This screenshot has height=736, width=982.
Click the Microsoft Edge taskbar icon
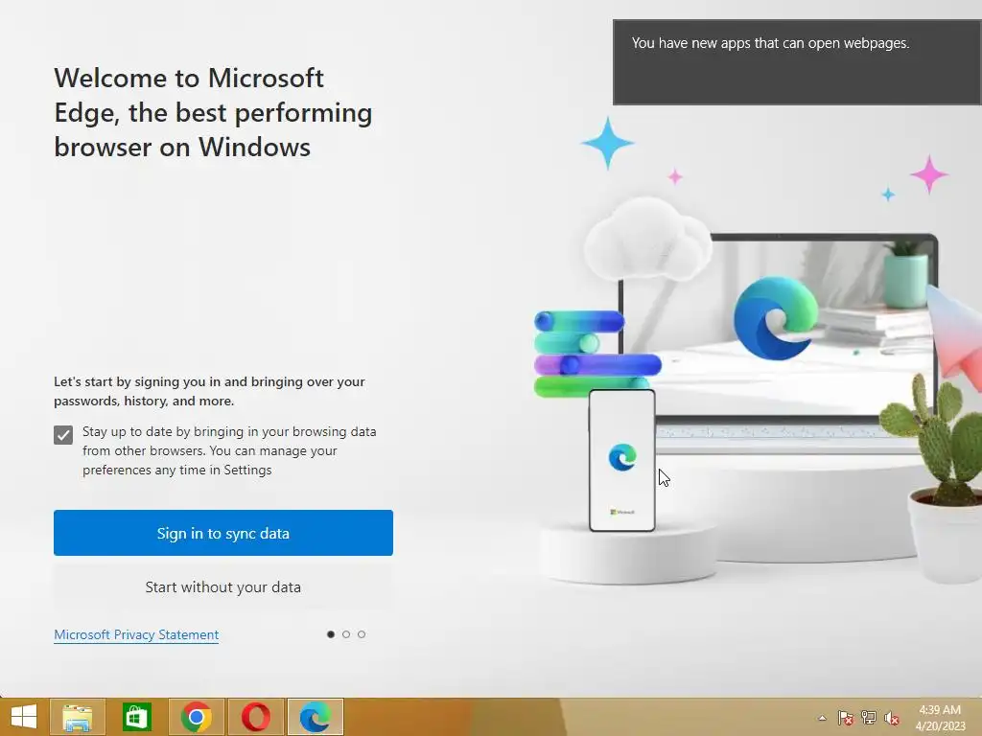[315, 717]
